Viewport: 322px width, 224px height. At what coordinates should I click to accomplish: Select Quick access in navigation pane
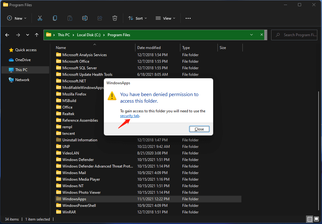pos(26,50)
